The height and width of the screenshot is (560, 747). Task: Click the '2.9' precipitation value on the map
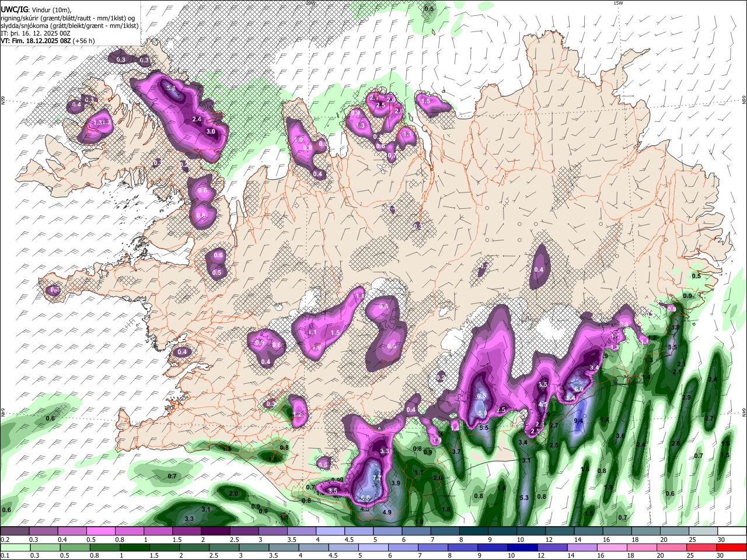(686, 397)
